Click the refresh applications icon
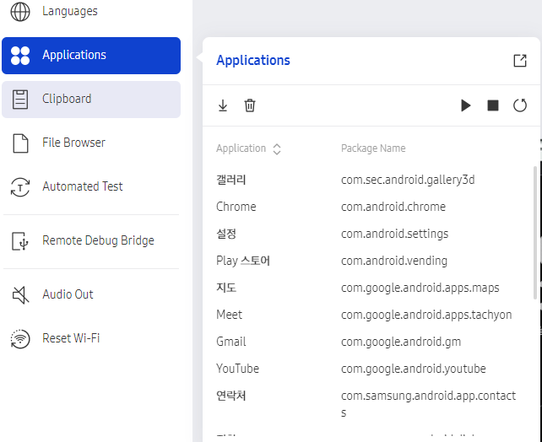The image size is (542, 442). (x=520, y=105)
